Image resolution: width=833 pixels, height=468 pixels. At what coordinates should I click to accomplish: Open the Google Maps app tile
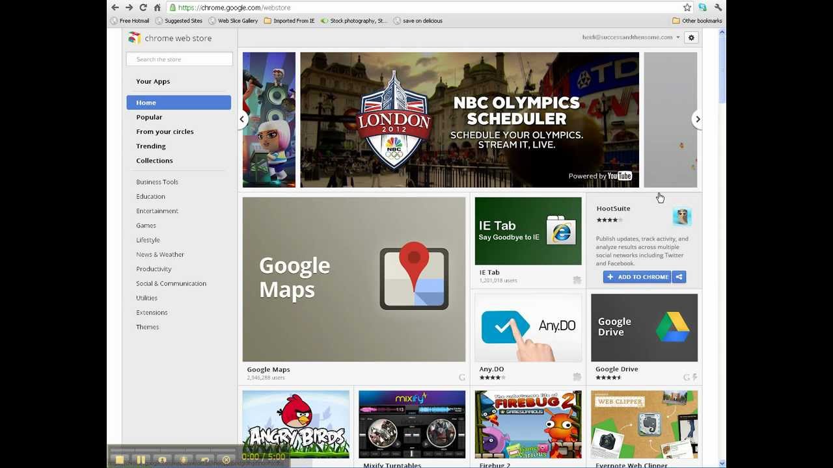click(x=354, y=279)
